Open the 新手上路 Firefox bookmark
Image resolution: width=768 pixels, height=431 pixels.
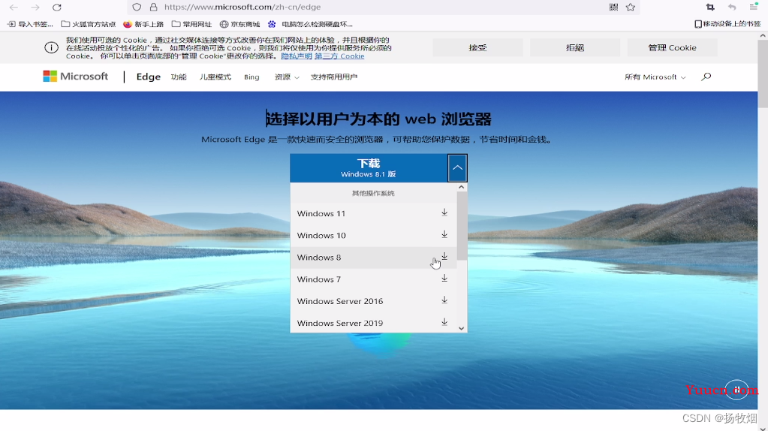click(143, 24)
